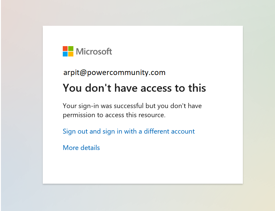Click the empty white area below More details

tap(143, 168)
